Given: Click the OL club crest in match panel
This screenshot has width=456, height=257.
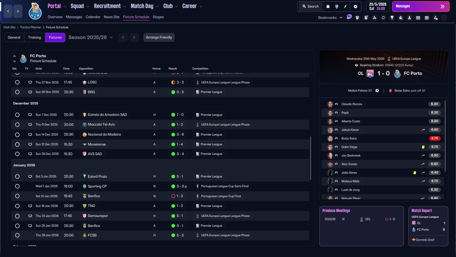Looking at the screenshot, I should [370, 74].
